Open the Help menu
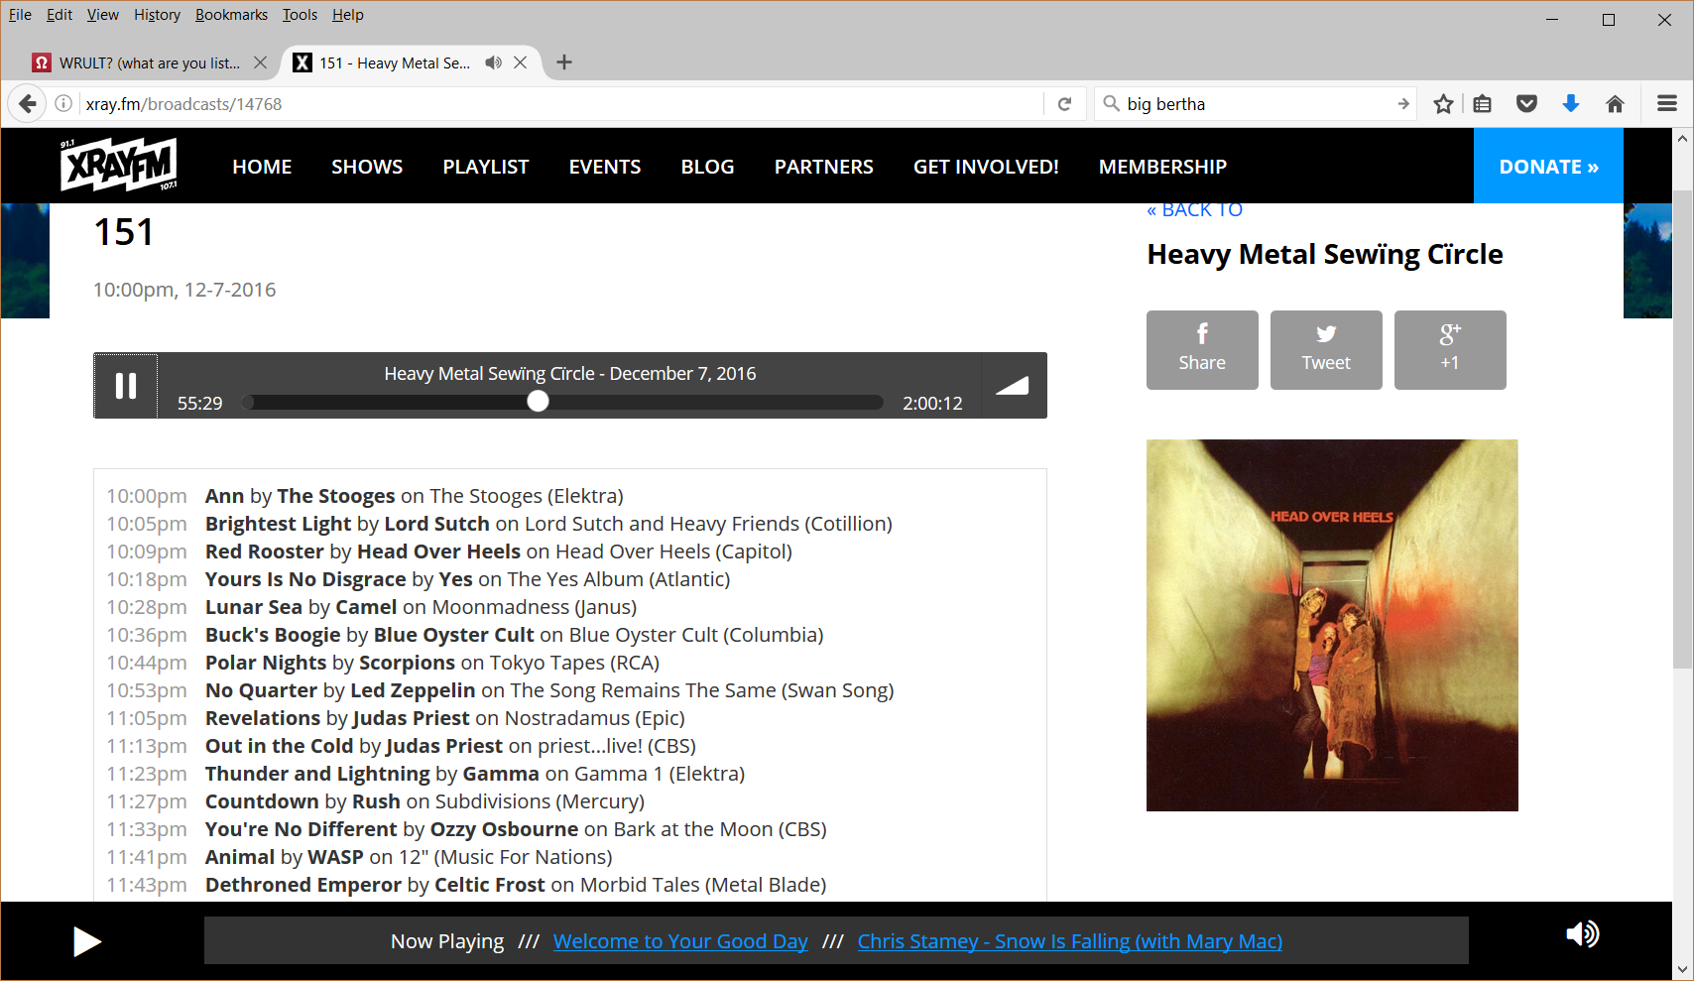 pos(348,15)
